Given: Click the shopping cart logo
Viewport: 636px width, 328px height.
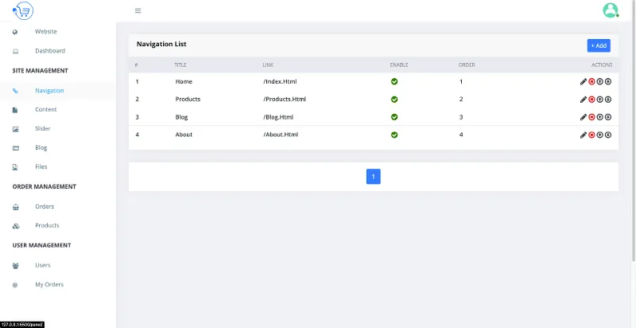Looking at the screenshot, I should [x=23, y=10].
